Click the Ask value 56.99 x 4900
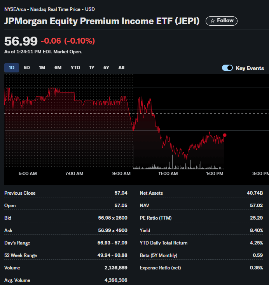269x285 pixels. [113, 230]
